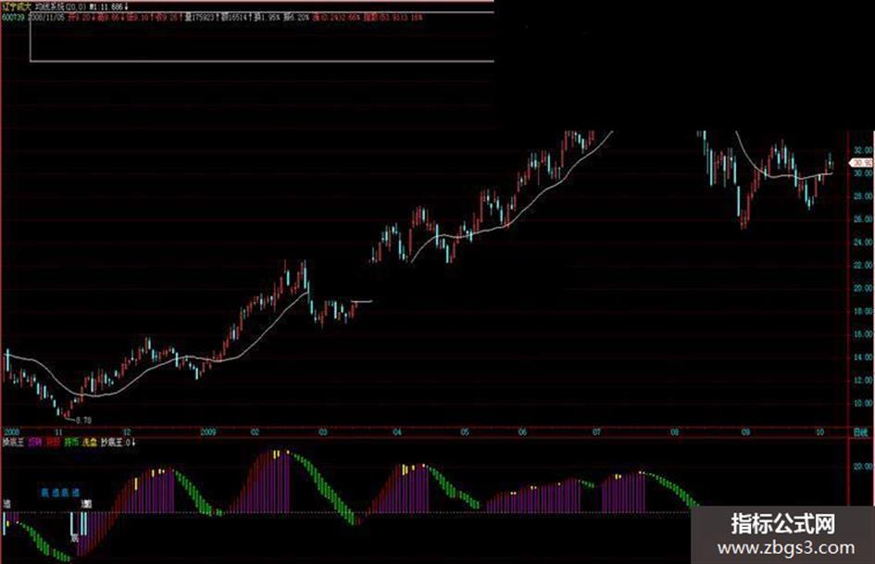Click the 32.00 price axis label
The image size is (875, 564).
coord(862,151)
